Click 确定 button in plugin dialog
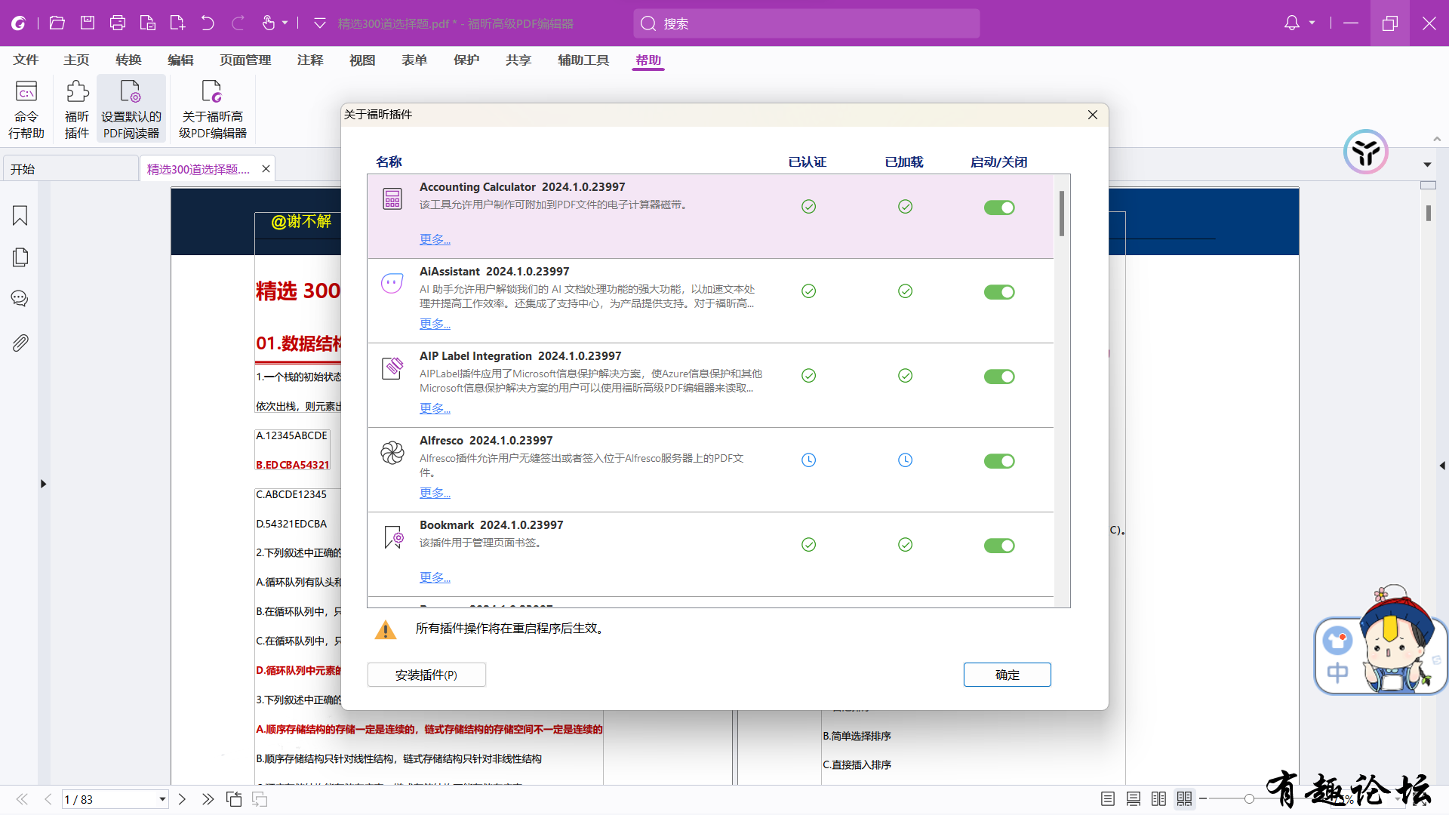 click(x=1007, y=675)
